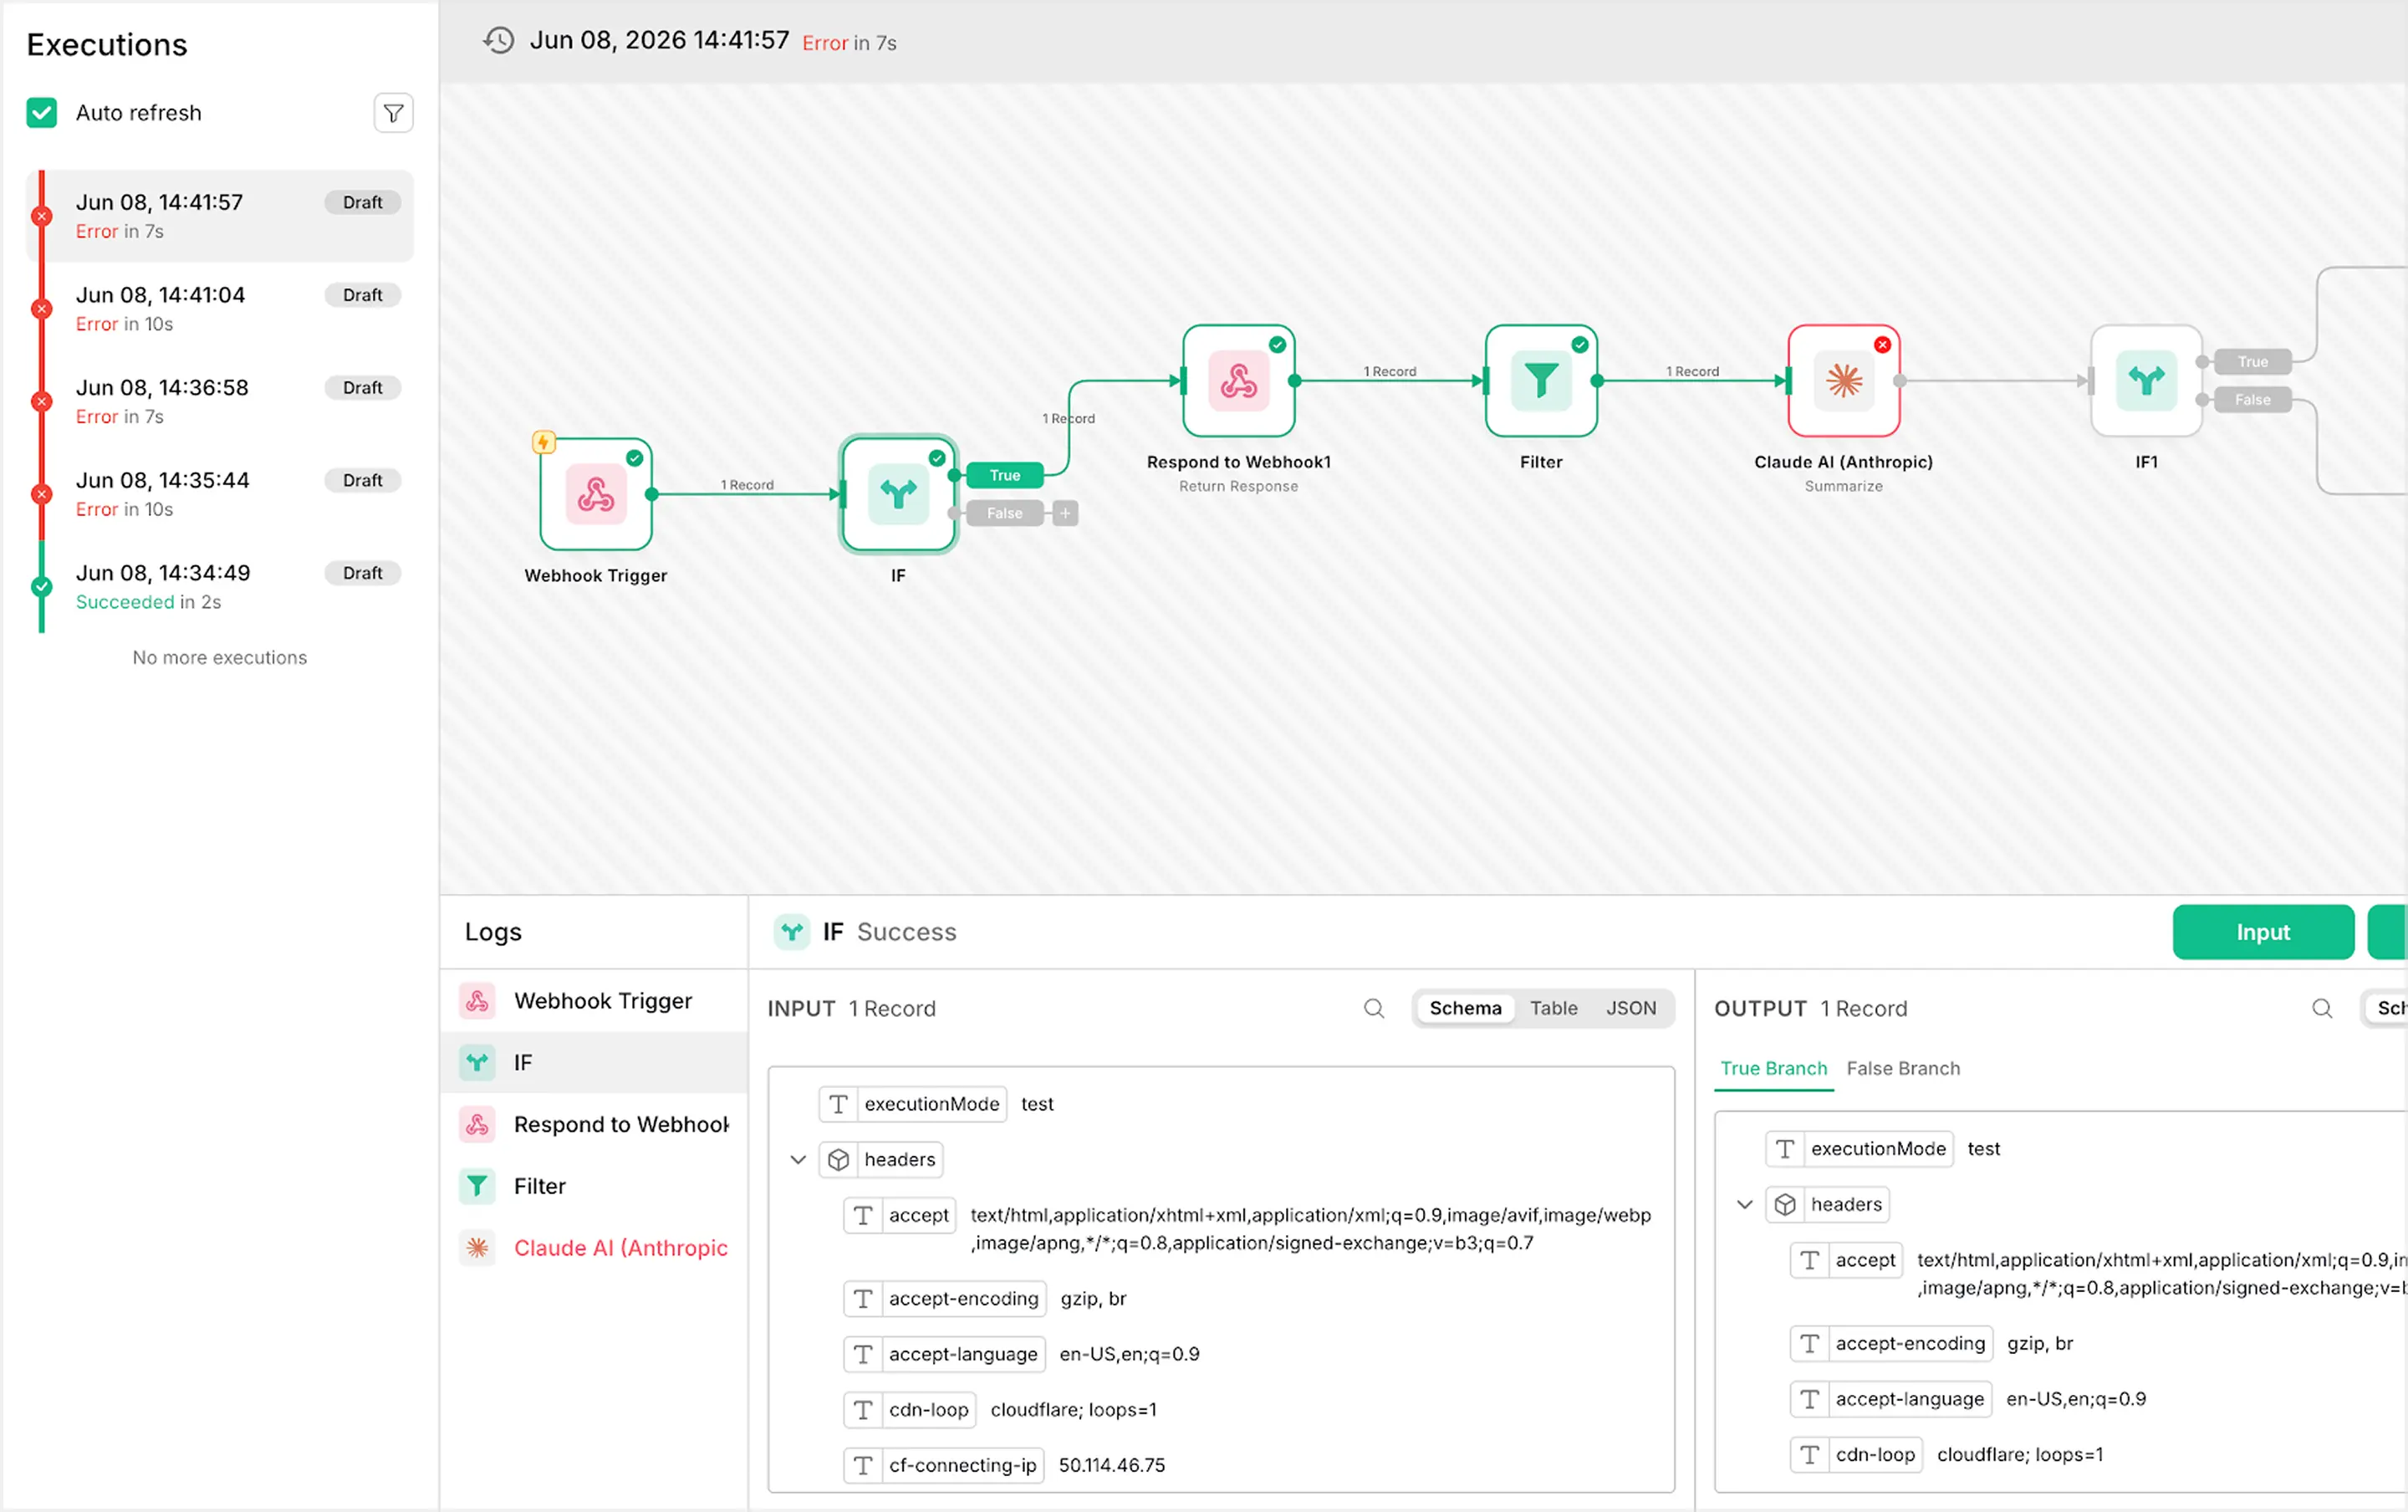Screen dimensions: 2408x1512
Task: Select the Claude AI (Anthropic) node
Action: click(1844, 381)
